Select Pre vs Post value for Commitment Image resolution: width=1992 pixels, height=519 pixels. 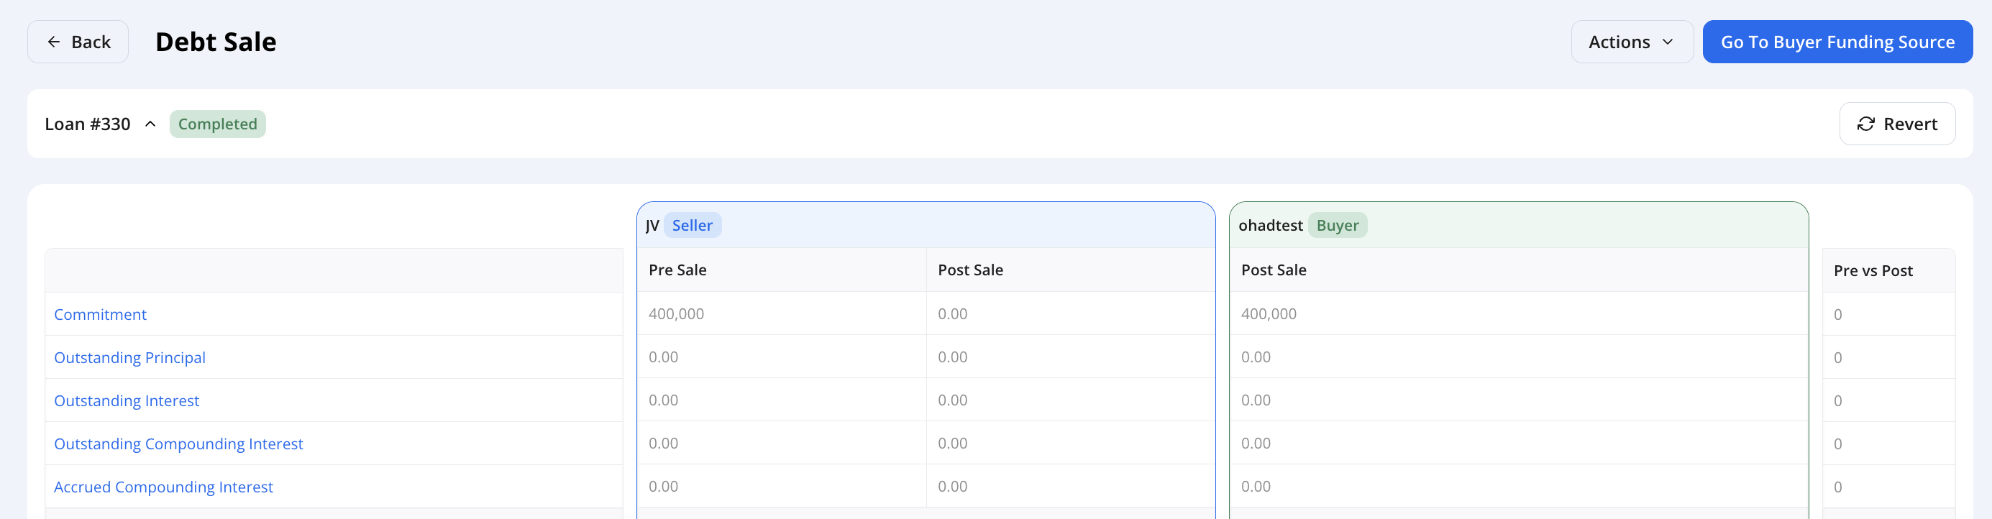coord(1838,315)
